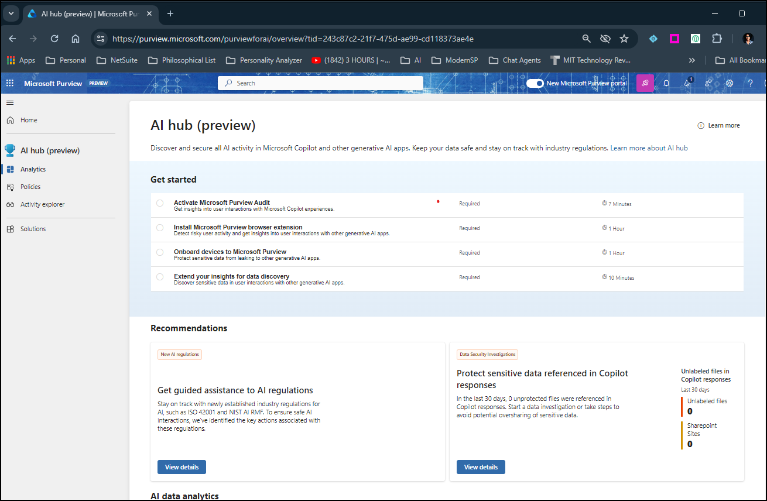Click View details under AI regulations
The height and width of the screenshot is (501, 767).
point(182,467)
